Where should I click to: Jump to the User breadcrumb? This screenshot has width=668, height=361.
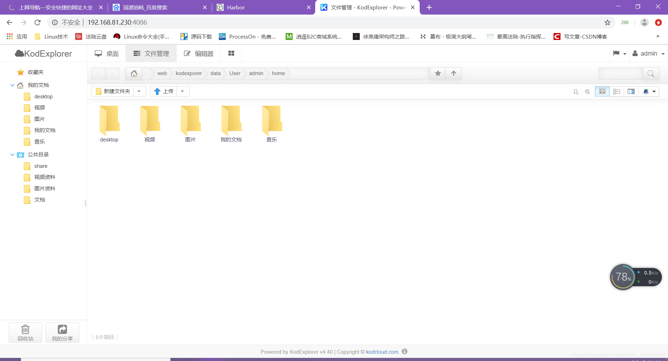click(235, 73)
